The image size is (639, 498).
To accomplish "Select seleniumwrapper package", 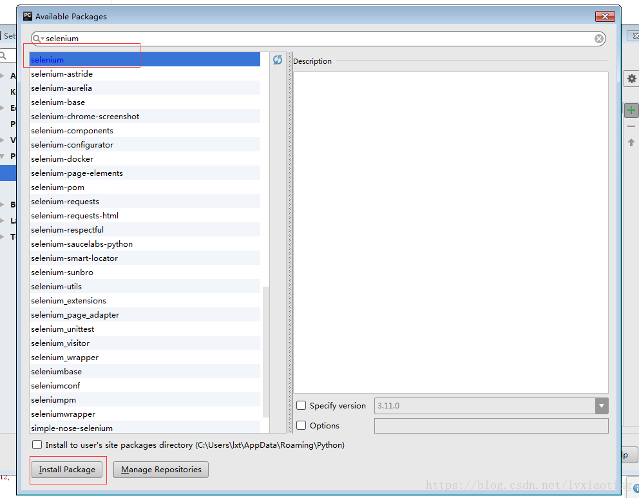I will click(145, 414).
